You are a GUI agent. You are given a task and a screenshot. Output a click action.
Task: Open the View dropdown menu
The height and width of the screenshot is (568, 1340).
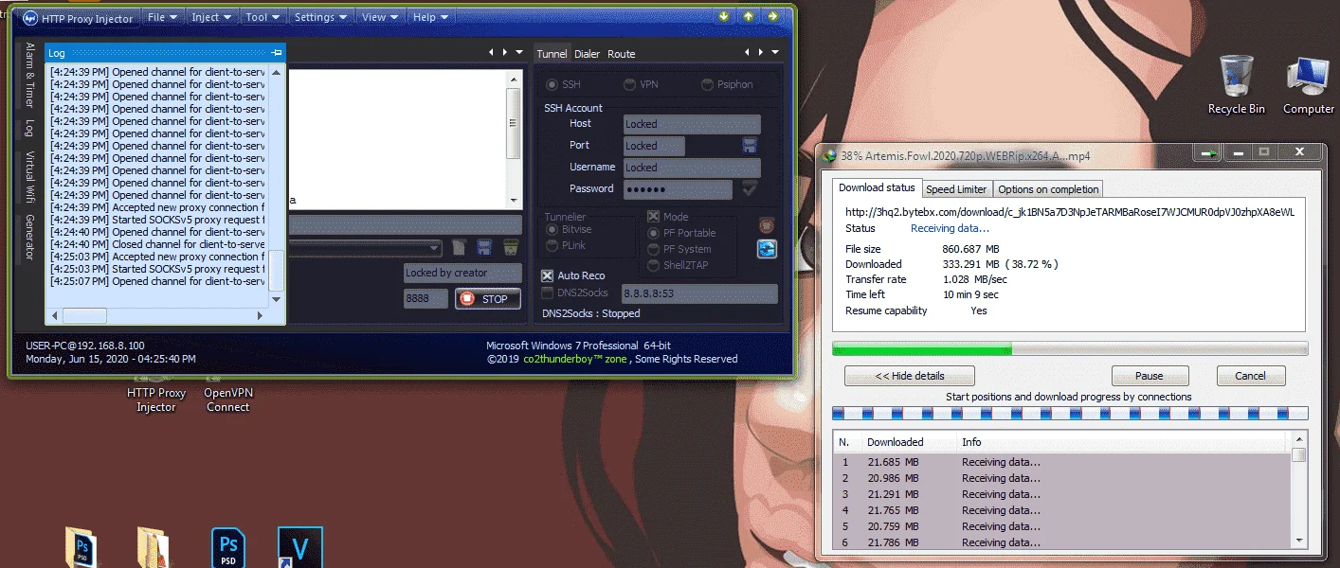pyautogui.click(x=380, y=17)
